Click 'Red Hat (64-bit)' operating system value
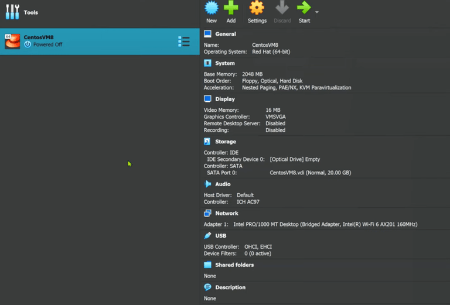 pyautogui.click(x=271, y=52)
